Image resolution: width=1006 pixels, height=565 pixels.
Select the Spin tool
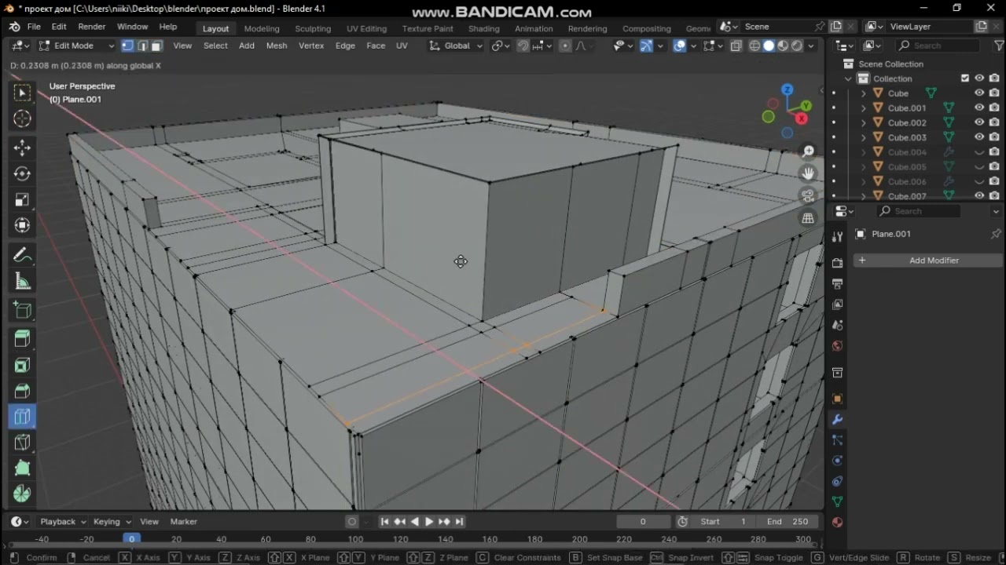(22, 494)
